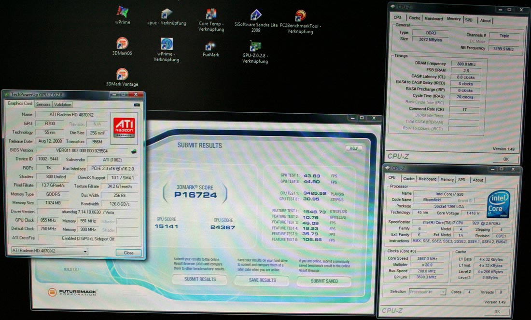The height and width of the screenshot is (320, 531).
Task: Open FC2BenchmarkTool - Verknüpfung shortcut
Action: [x=300, y=22]
